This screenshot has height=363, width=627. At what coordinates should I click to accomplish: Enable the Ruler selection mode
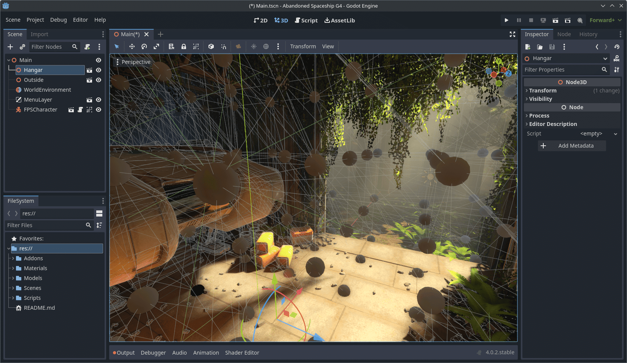(x=171, y=46)
